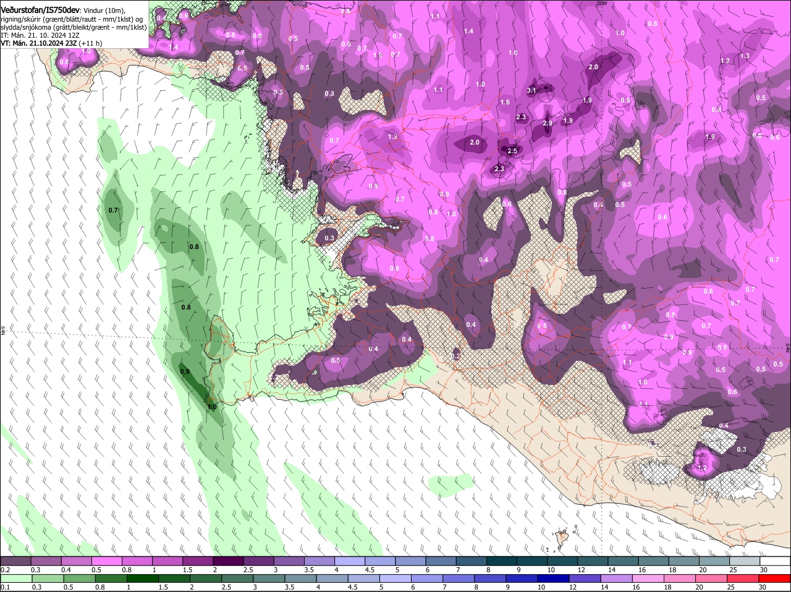The width and height of the screenshot is (791, 592).
Task: Click top legend swatch between 12 and 14
Action: [x=593, y=560]
